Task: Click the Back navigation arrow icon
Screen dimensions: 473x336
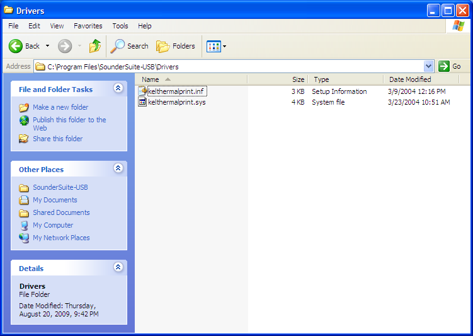Action: (16, 46)
